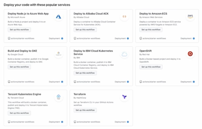Open actions/starter-workflows link in Terraform card

(x=89, y=122)
